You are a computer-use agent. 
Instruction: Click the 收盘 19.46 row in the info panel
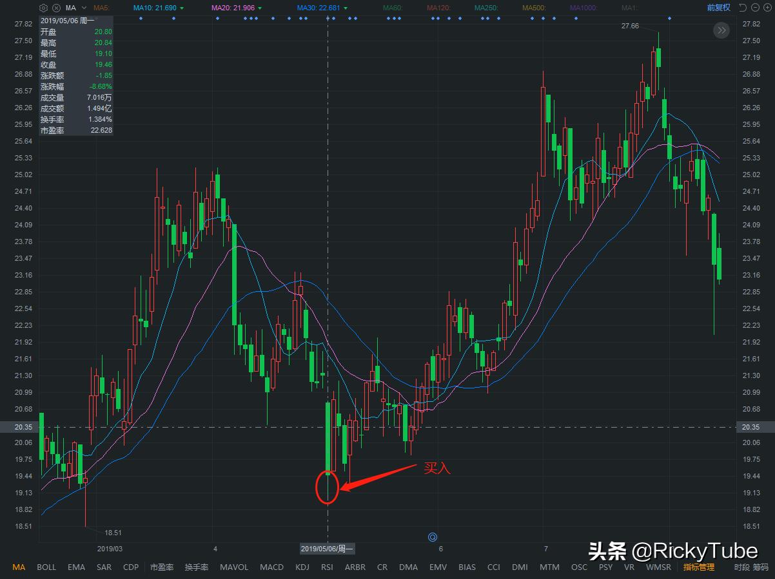pos(76,64)
